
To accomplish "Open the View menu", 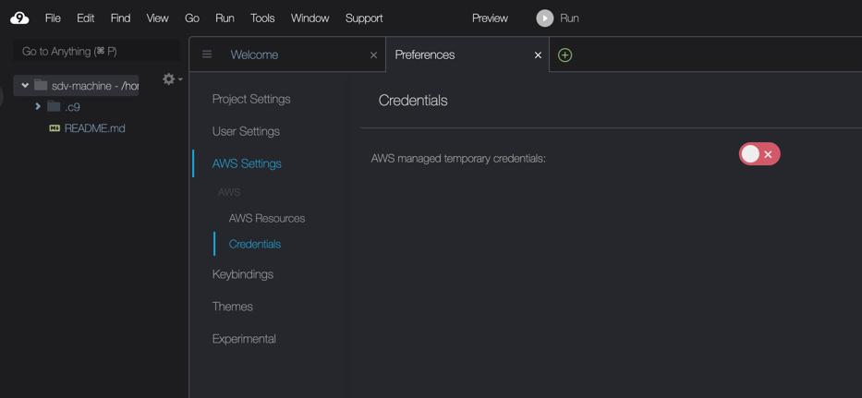I will pos(157,18).
